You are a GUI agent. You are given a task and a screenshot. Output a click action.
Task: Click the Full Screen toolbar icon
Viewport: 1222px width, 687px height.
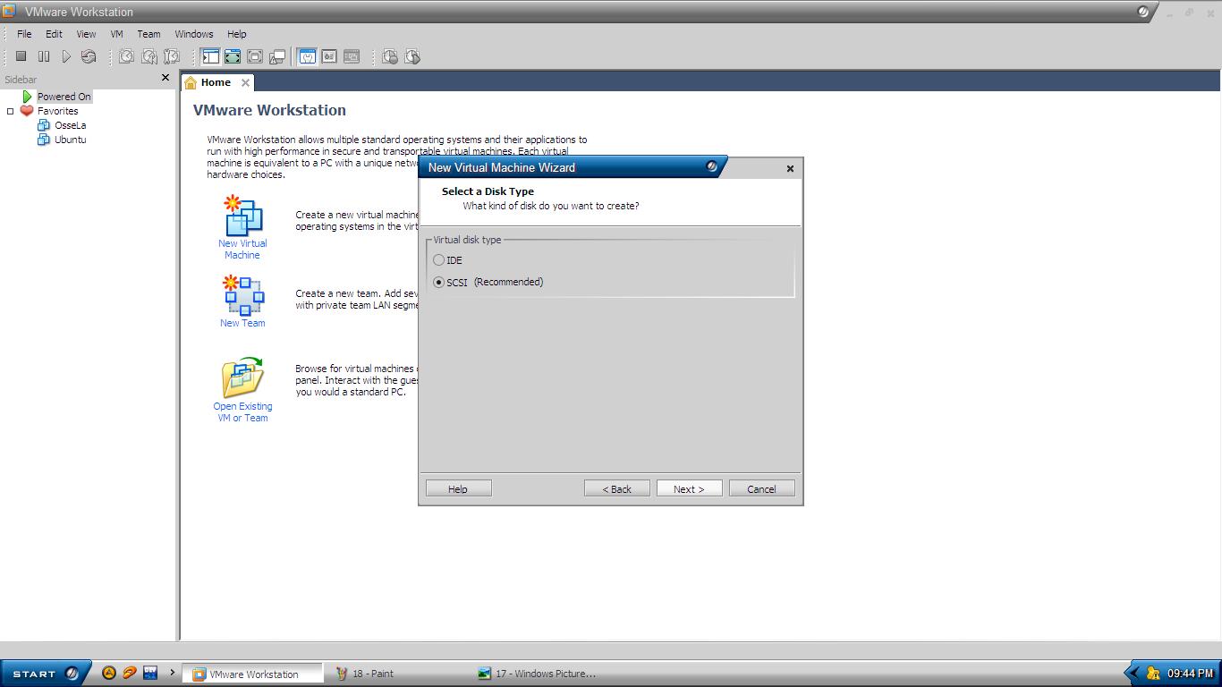pyautogui.click(x=255, y=56)
